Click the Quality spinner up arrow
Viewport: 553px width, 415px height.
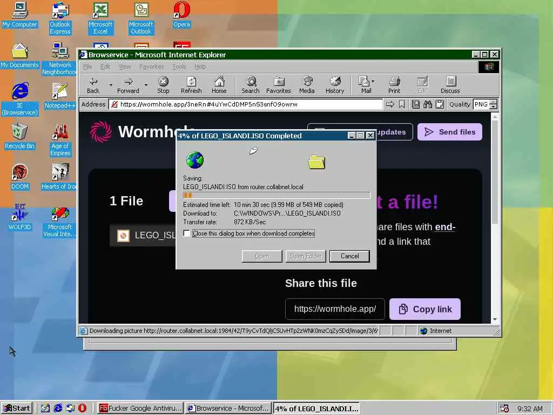tap(494, 102)
